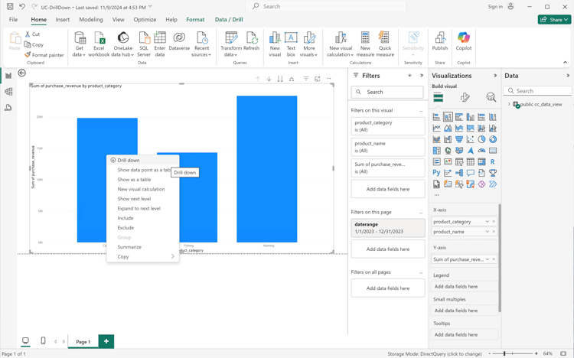Viewport: 574px width, 358px height.
Task: Remove product_category from X-axis
Action: point(494,222)
